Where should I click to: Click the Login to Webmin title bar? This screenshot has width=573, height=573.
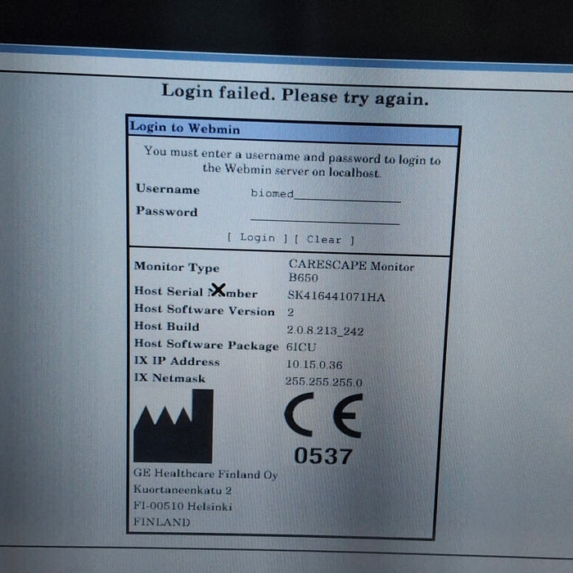coord(292,129)
